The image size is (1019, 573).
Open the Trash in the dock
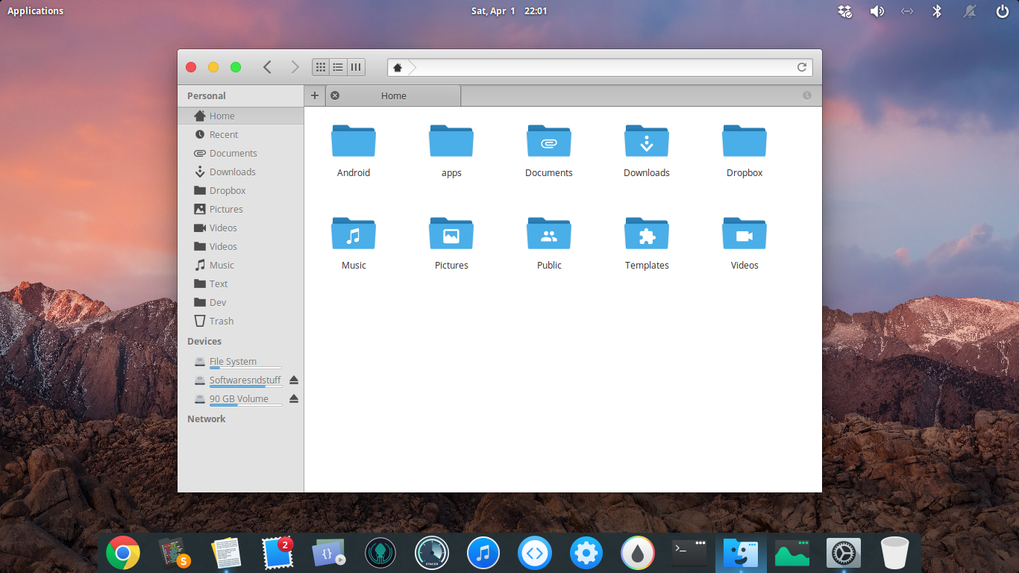(895, 554)
